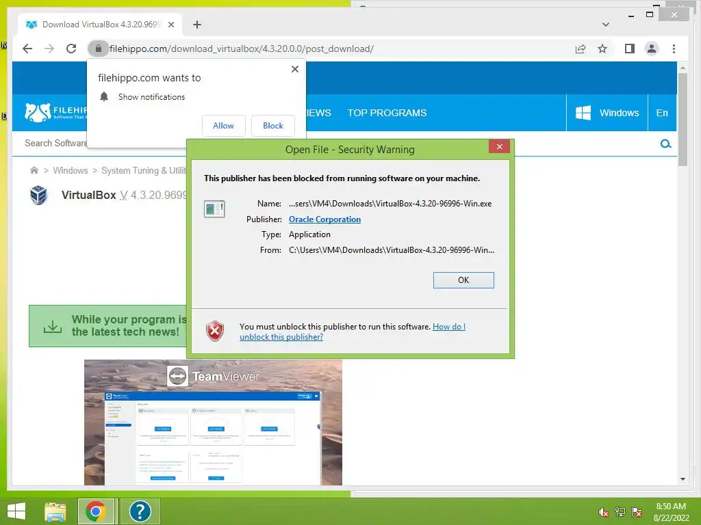Open a new browser tab
This screenshot has height=525, width=701.
pos(196,25)
